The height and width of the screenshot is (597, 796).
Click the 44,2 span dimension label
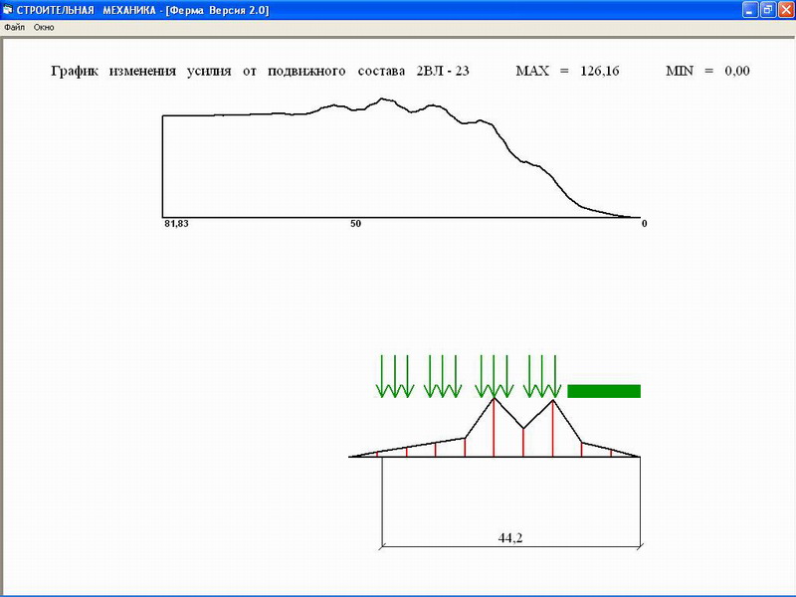click(x=510, y=537)
